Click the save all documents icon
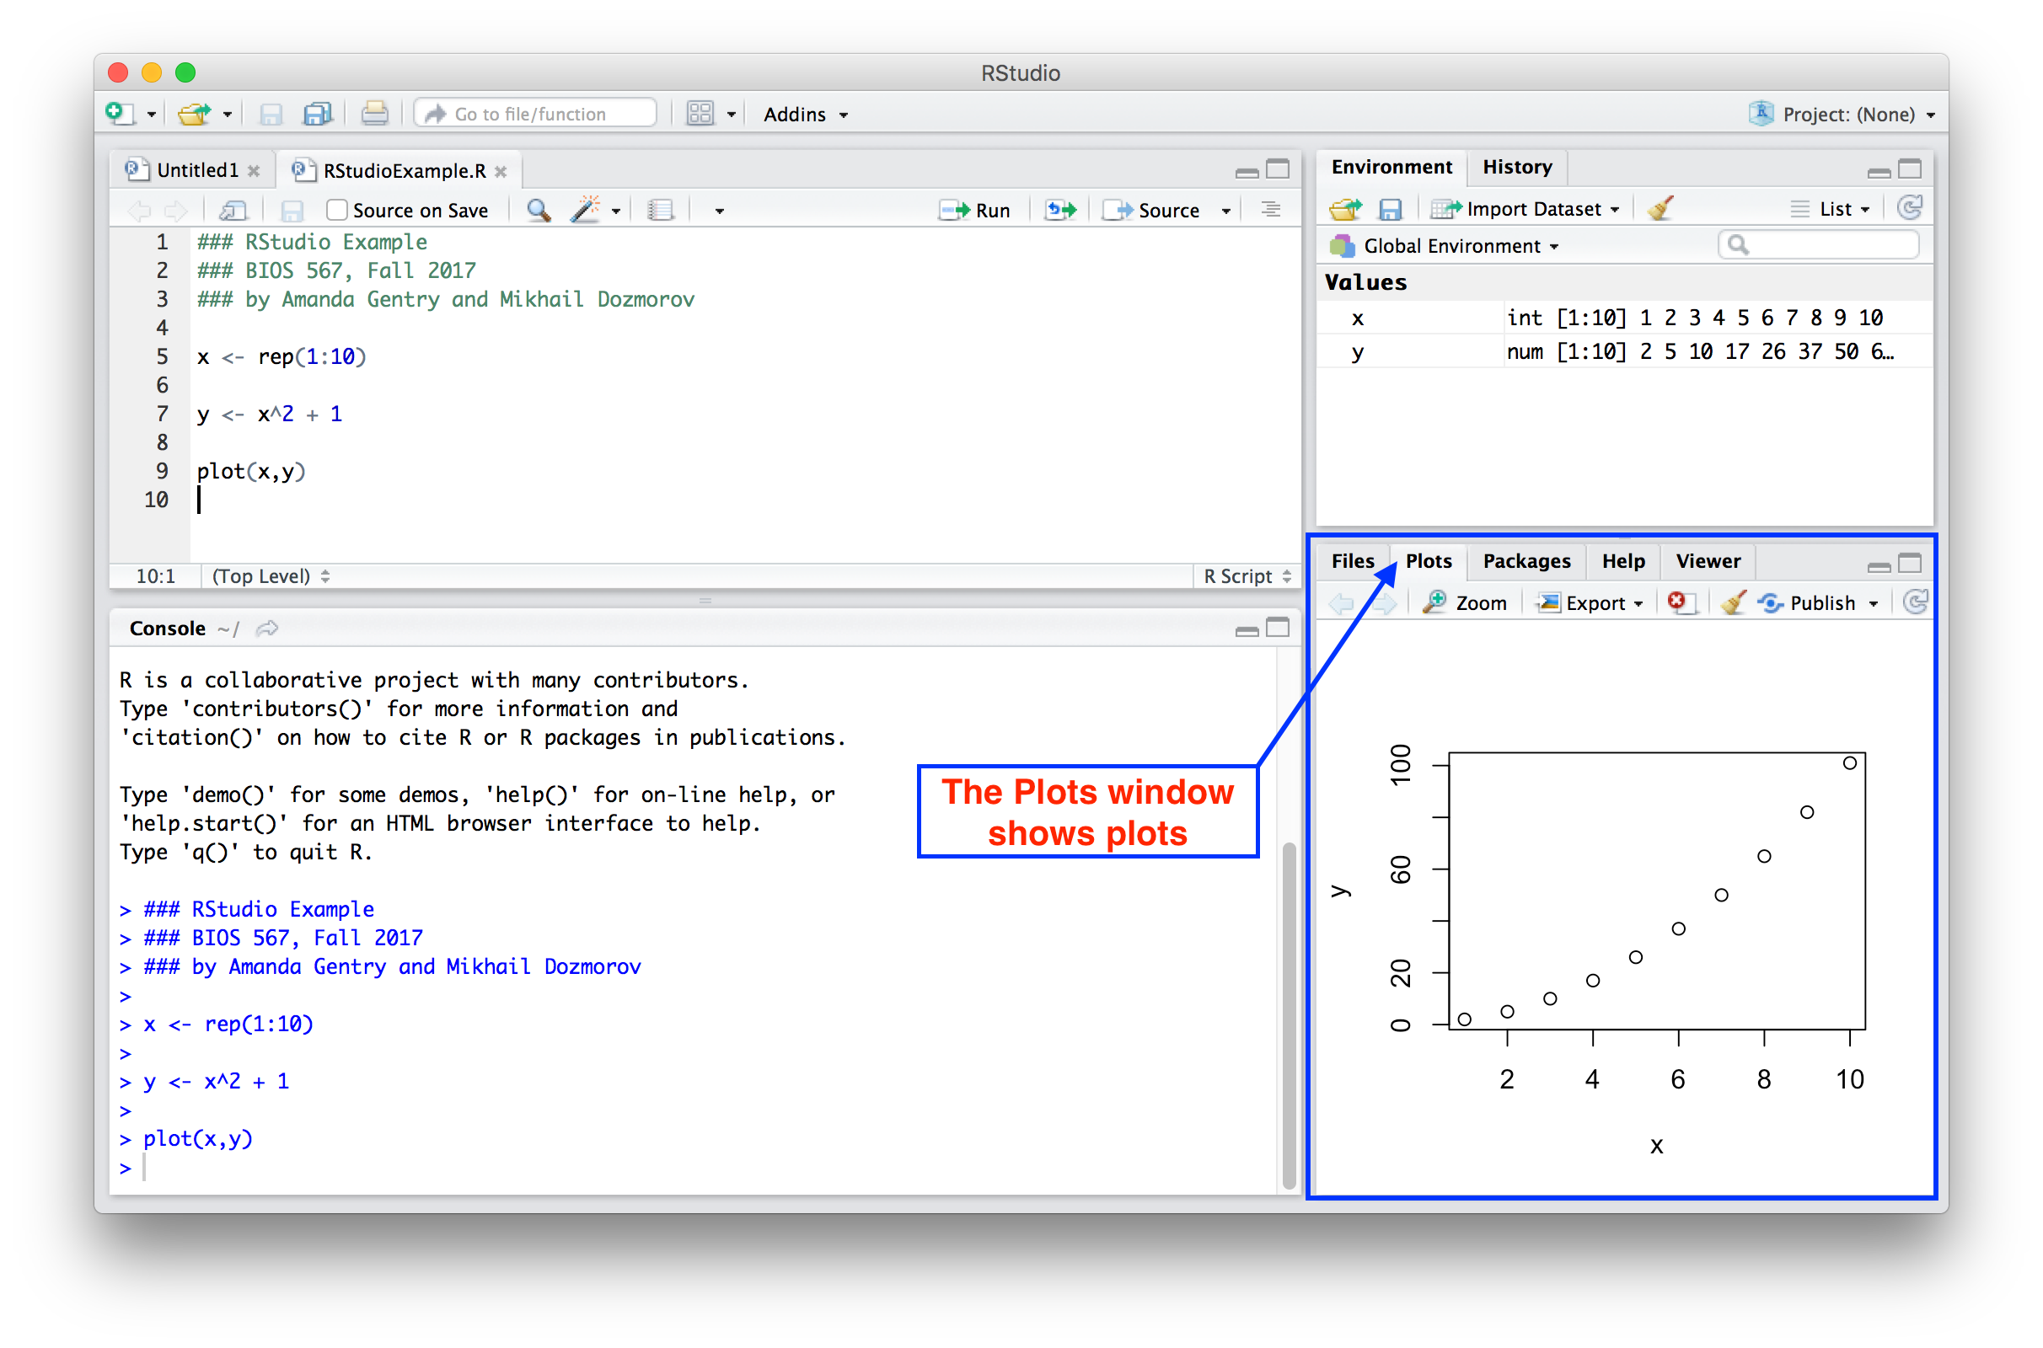The image size is (2043, 1348). 317,115
